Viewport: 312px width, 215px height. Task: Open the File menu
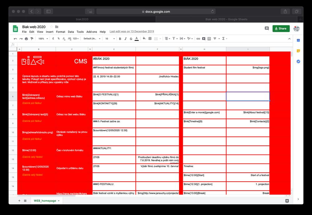24,32
